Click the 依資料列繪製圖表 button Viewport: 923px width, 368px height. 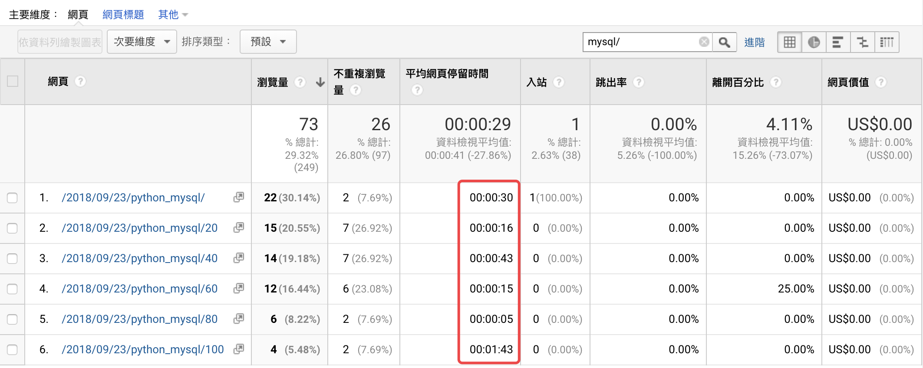point(60,42)
